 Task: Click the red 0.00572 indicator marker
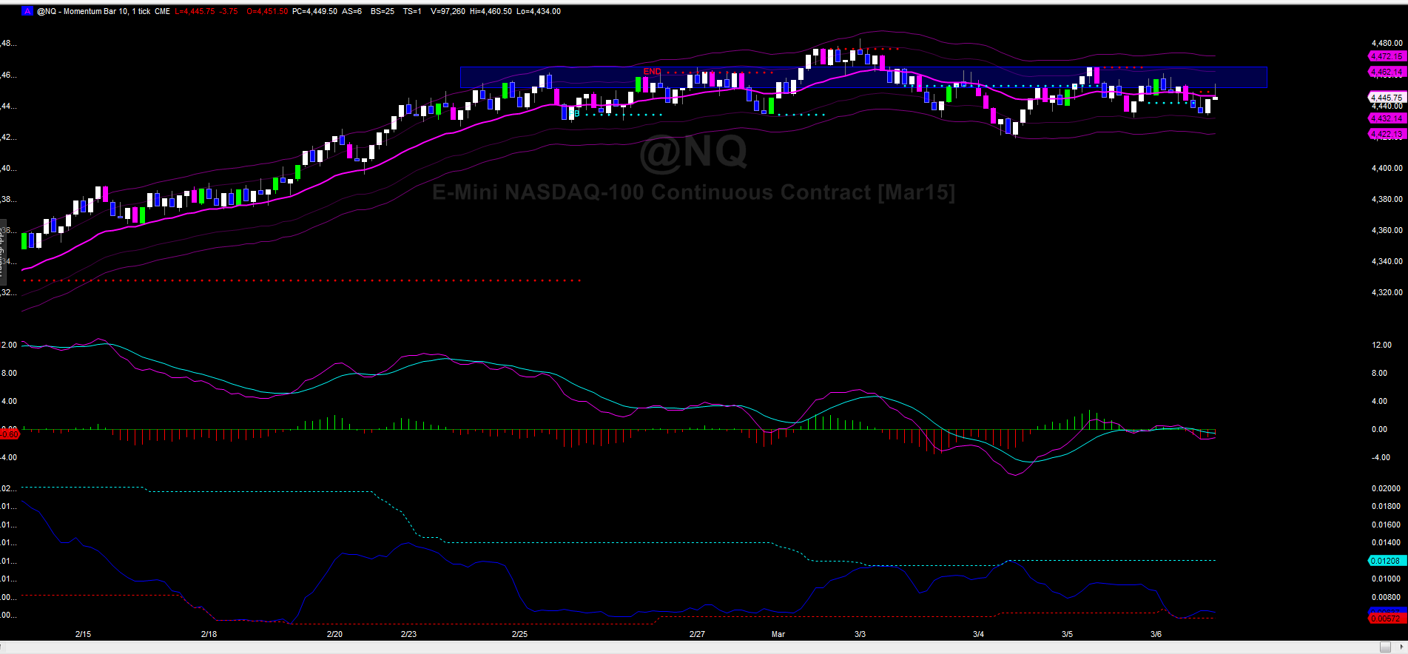point(1386,618)
